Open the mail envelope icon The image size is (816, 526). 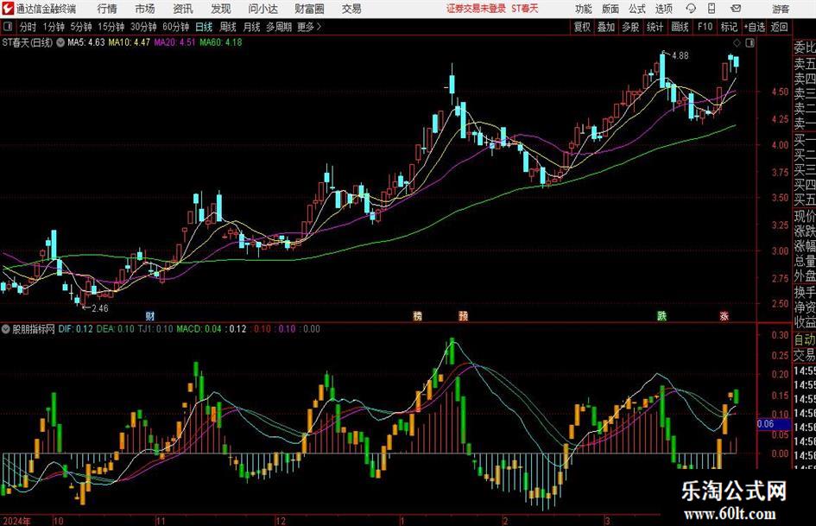[736, 9]
